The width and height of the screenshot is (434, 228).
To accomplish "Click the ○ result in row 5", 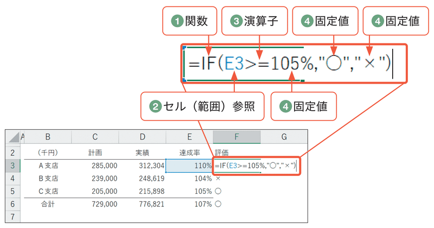I will click(x=218, y=191).
